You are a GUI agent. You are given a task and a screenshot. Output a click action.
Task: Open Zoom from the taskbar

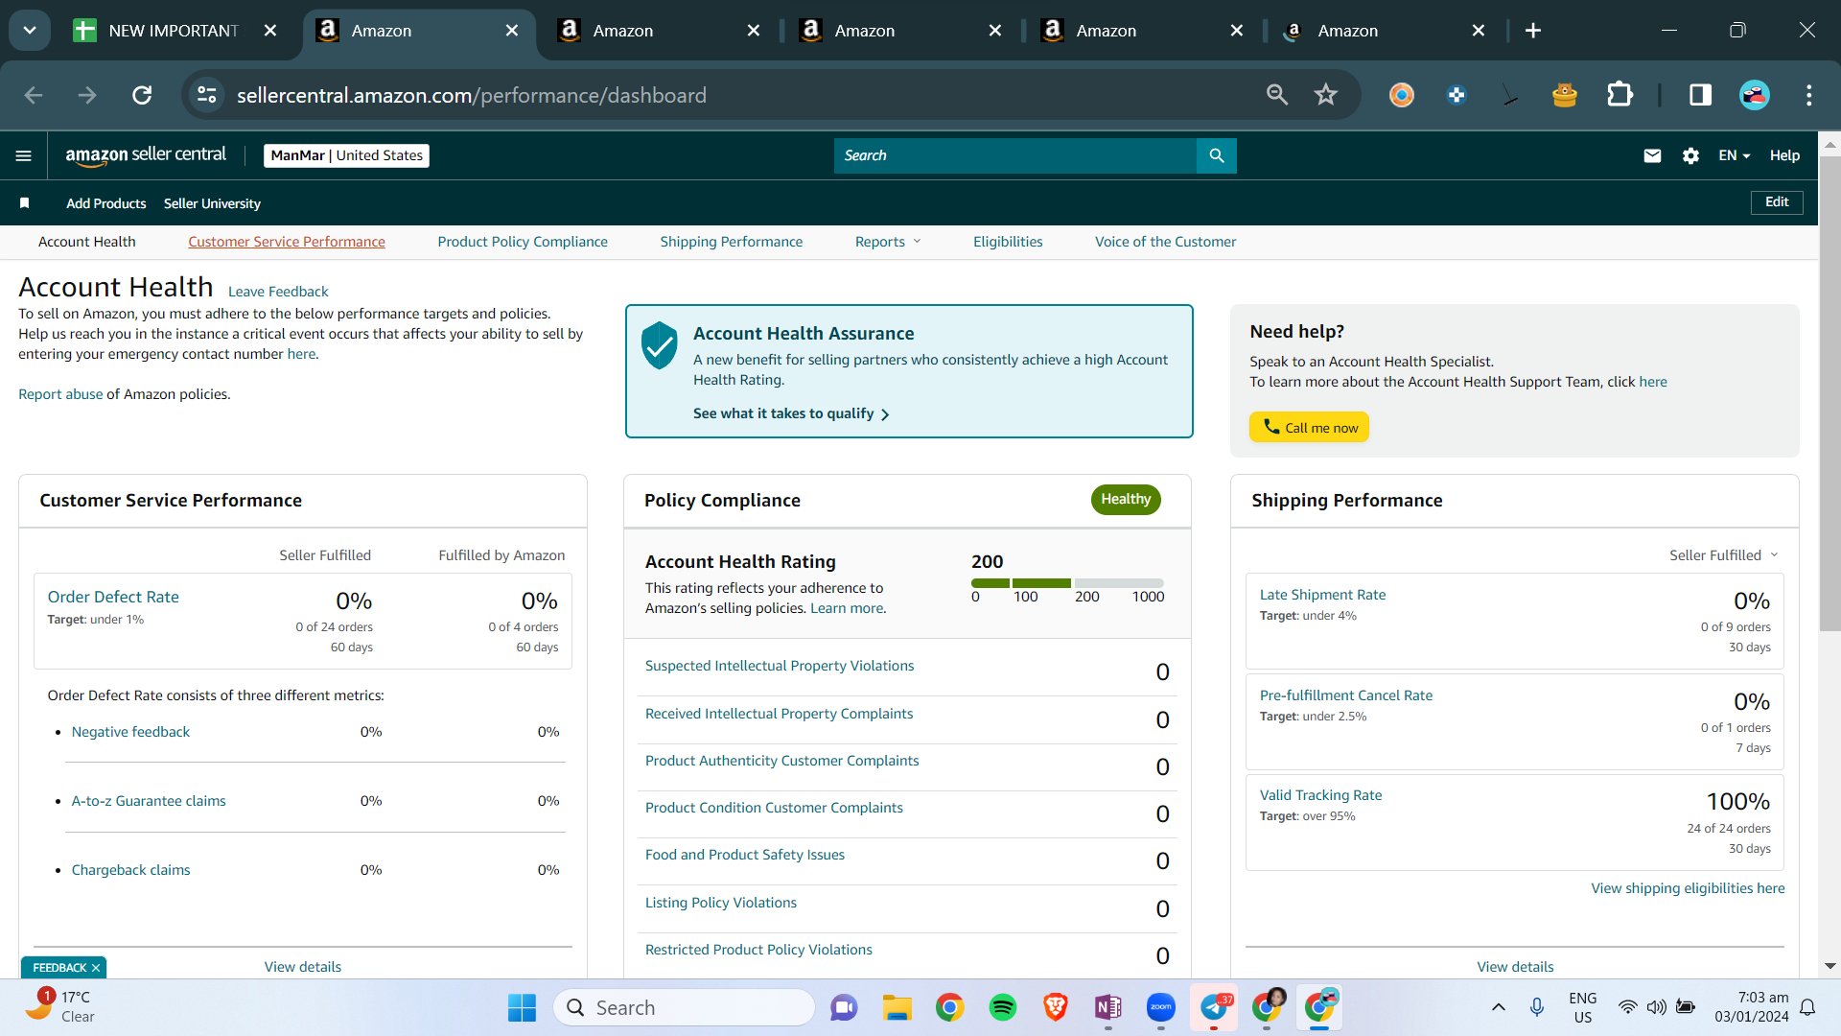[1161, 1007]
